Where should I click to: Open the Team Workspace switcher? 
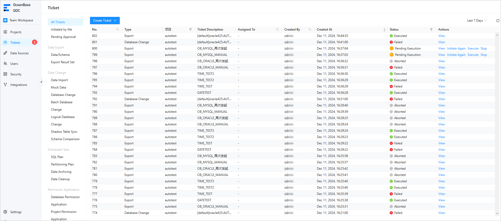click(x=21, y=20)
